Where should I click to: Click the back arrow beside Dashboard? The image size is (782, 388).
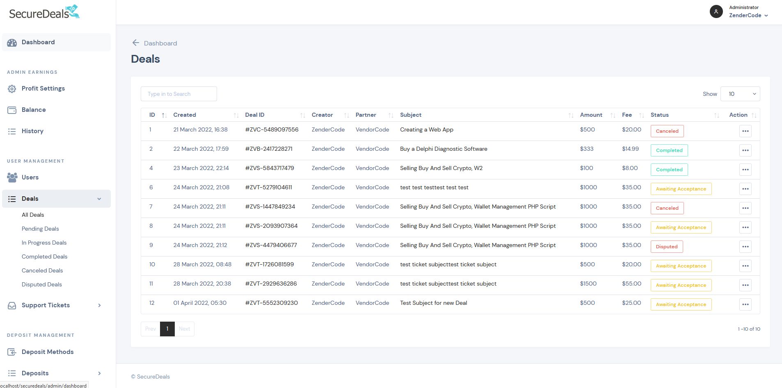click(x=135, y=43)
